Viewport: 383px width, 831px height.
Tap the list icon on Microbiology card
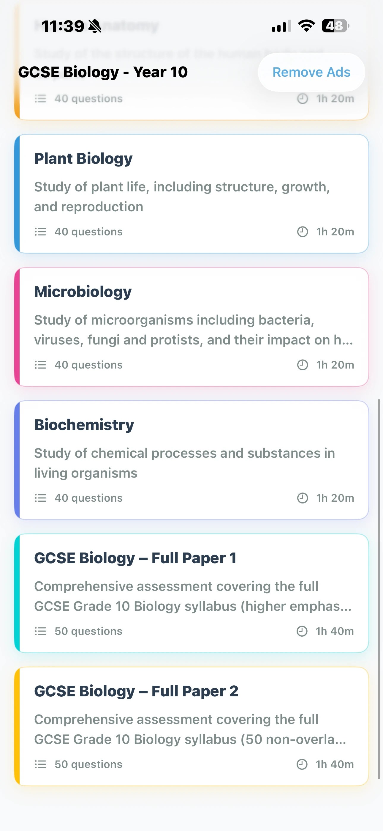pos(40,365)
